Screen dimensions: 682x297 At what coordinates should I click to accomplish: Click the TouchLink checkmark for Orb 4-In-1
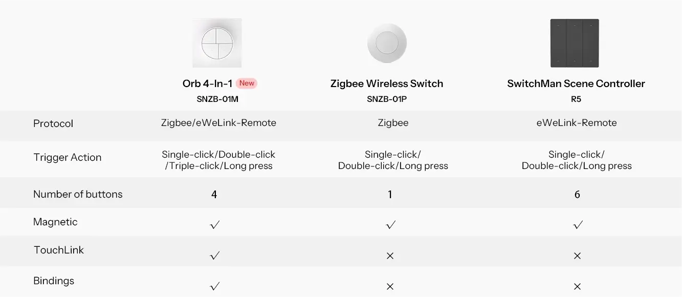coord(215,255)
